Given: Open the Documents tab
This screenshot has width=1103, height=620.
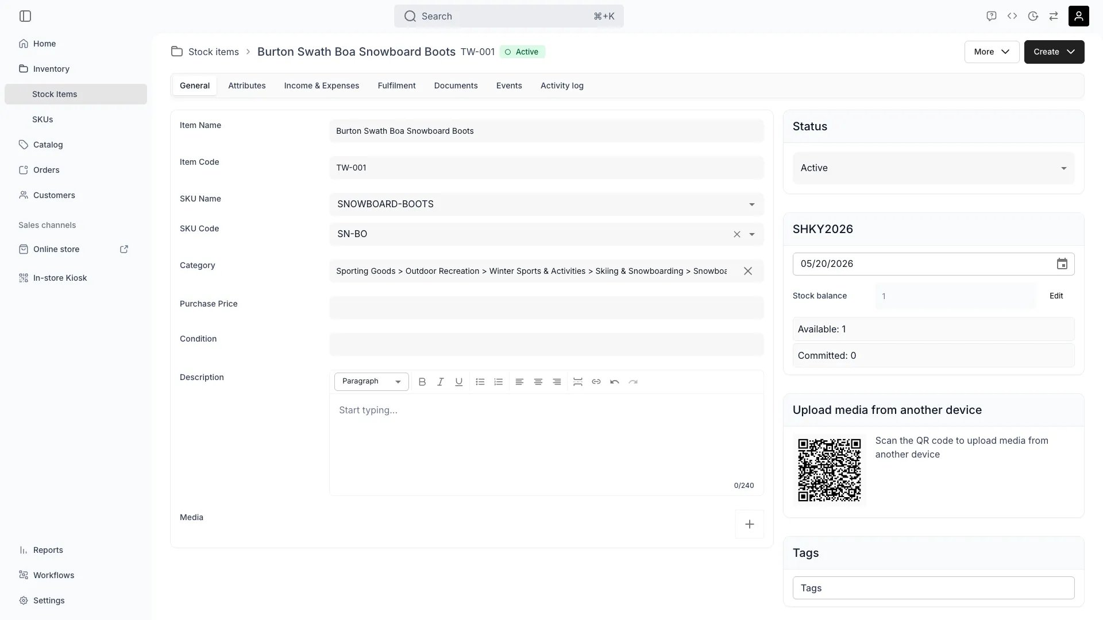Looking at the screenshot, I should point(456,86).
